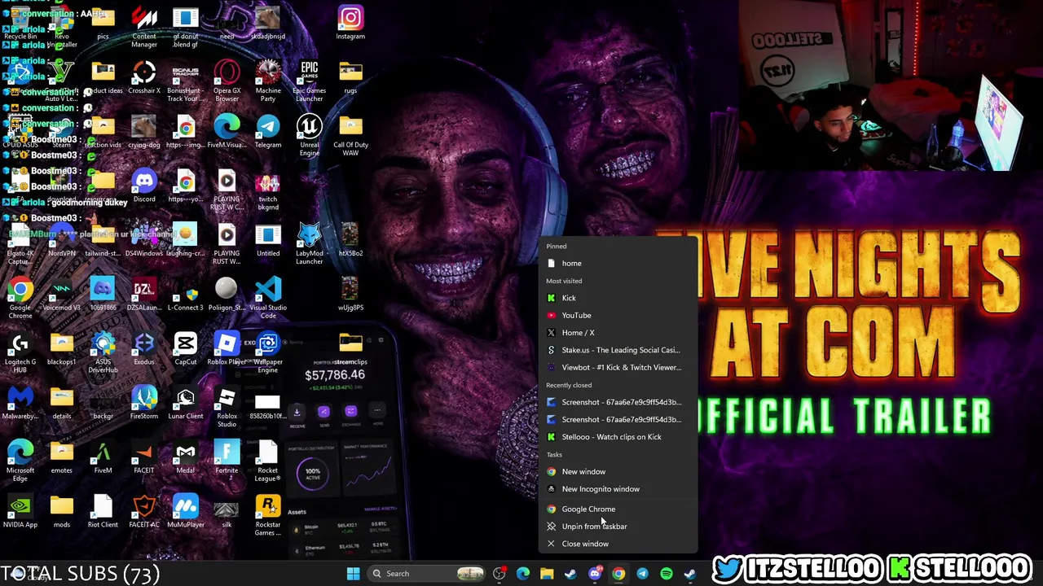Select the Voicemod V3 desktop icon
1043x586 pixels.
(62, 295)
